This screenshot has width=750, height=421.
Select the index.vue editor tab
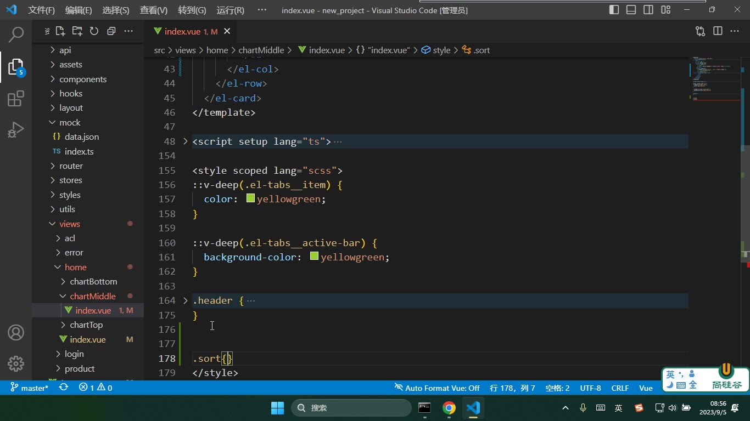[191, 31]
